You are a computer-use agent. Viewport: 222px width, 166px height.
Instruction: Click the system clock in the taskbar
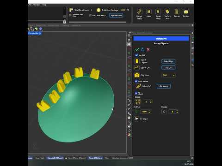[x=189, y=163]
